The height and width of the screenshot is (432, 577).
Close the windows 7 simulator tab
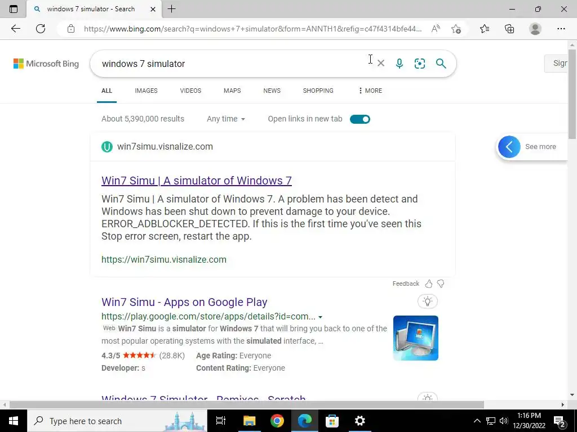[153, 9]
